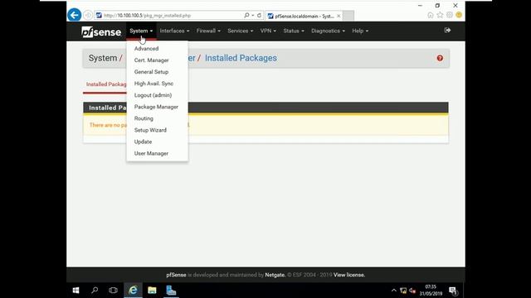The width and height of the screenshot is (531, 298).
Task: Click Installed Packages breadcrumb link
Action: tap(241, 58)
